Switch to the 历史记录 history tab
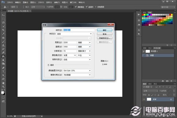177x118 pixels. click(x=157, y=48)
